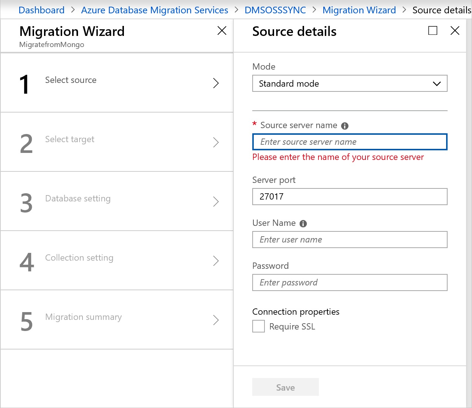This screenshot has width=472, height=408.
Task: Go to Dashboard breadcrumb link
Action: coord(41,10)
